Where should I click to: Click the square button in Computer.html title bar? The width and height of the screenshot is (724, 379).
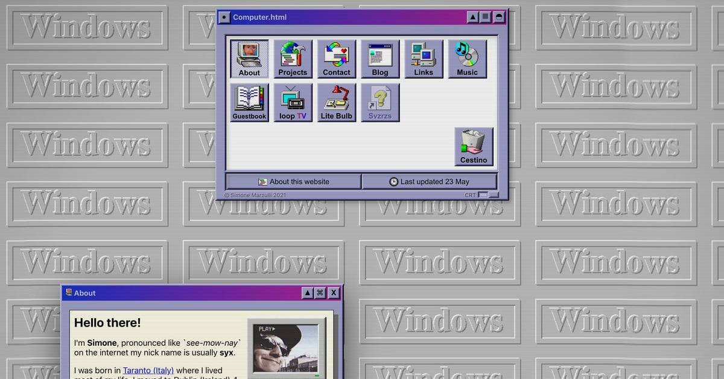(486, 18)
